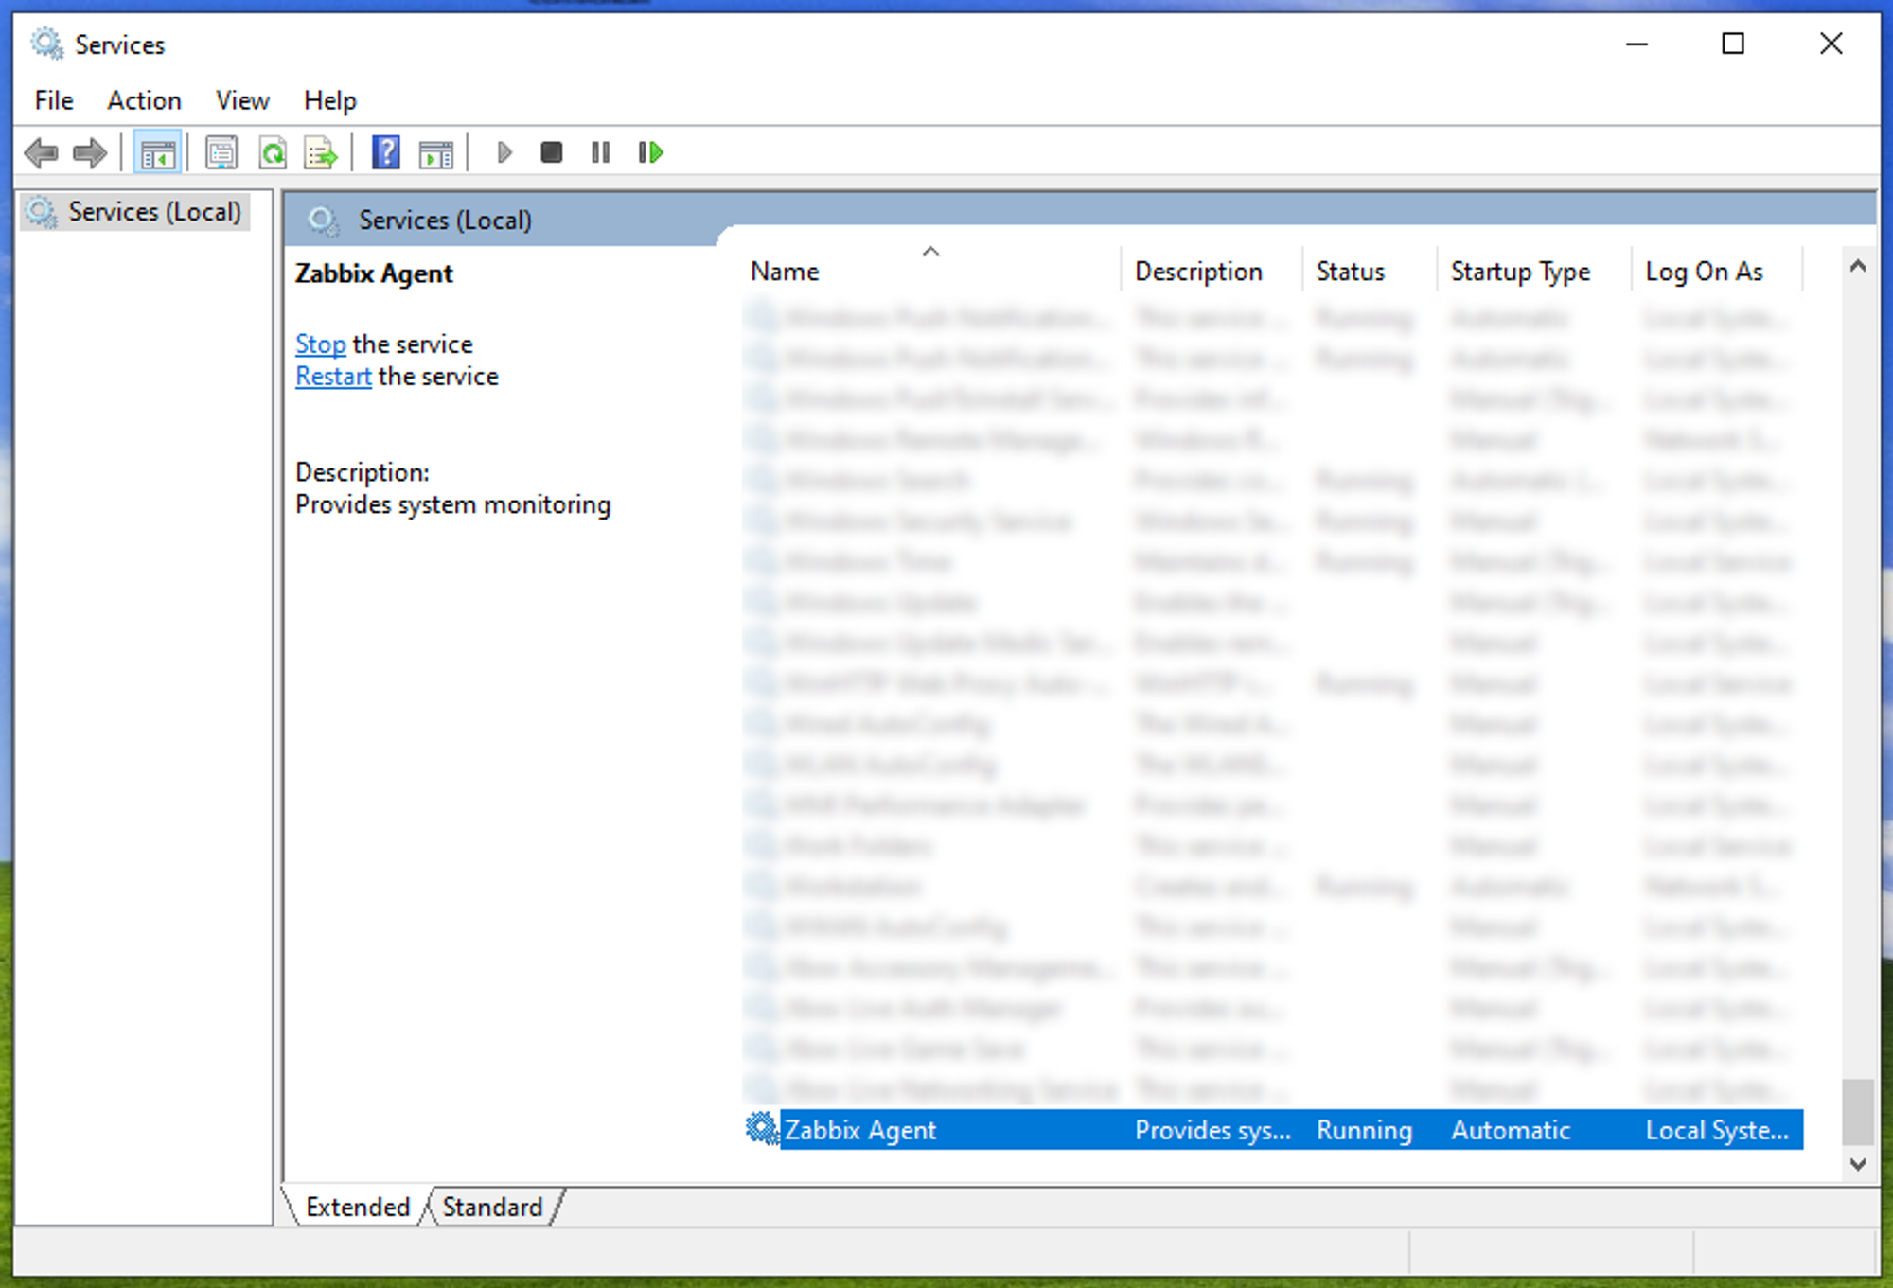Screen dimensions: 1893x1288
Task: Click the Back arrow toolbar icon
Action: [x=42, y=152]
